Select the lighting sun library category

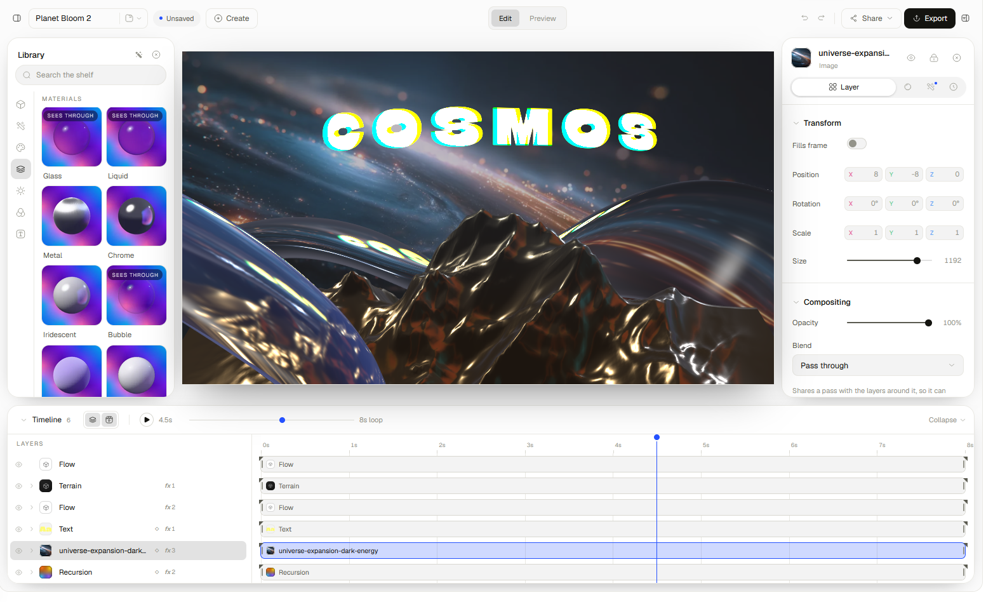coord(21,191)
